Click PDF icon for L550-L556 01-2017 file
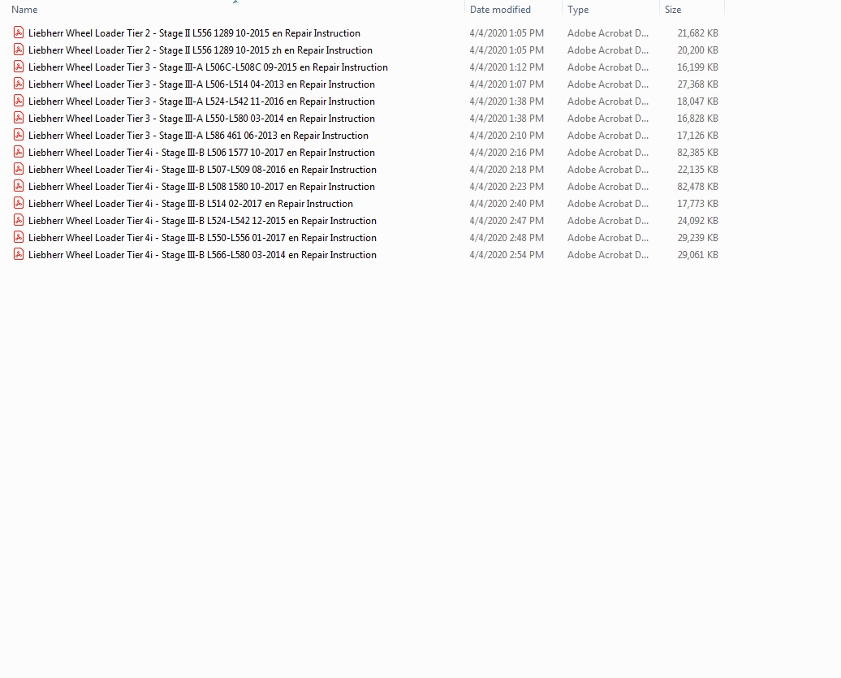 pos(19,238)
